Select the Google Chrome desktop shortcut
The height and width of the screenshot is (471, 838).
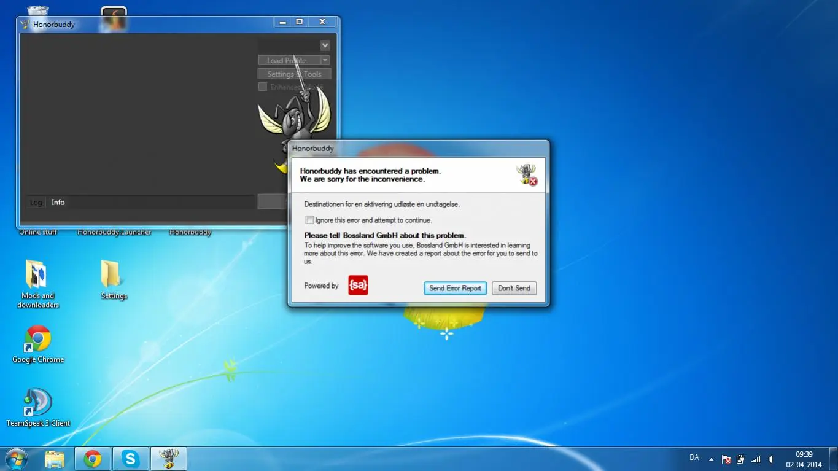point(38,344)
